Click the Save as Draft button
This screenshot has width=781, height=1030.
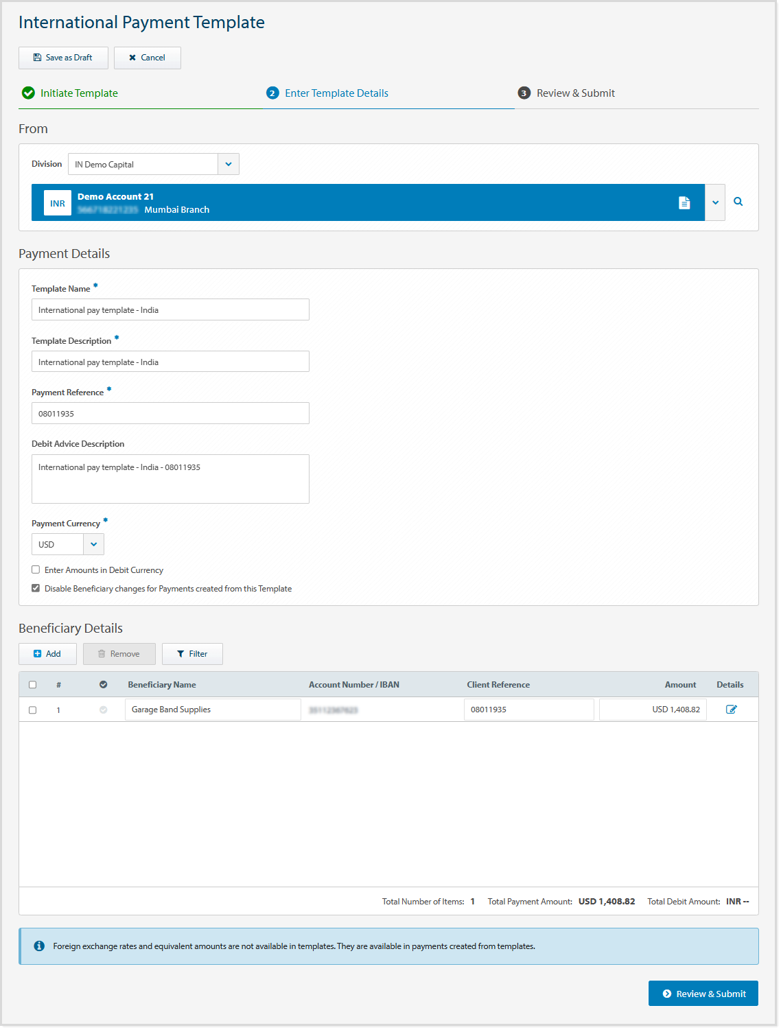pyautogui.click(x=63, y=58)
